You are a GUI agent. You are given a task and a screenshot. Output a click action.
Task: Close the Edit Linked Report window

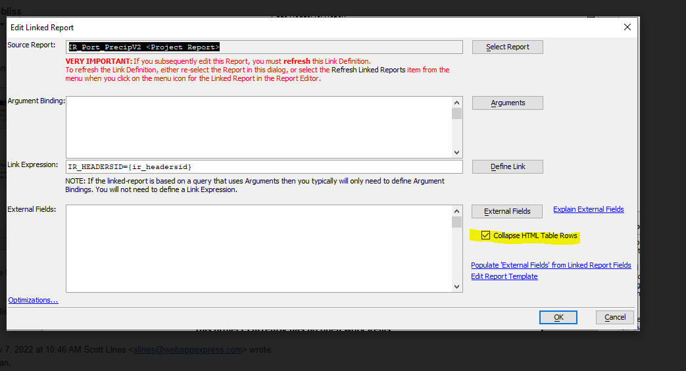click(627, 27)
